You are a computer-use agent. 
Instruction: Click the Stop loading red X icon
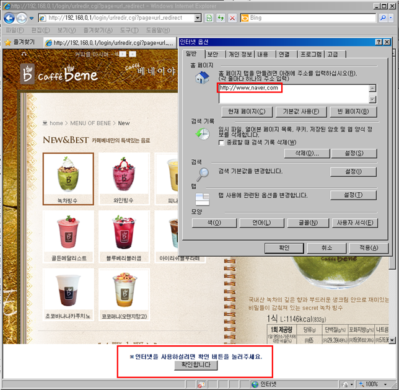pos(232,18)
